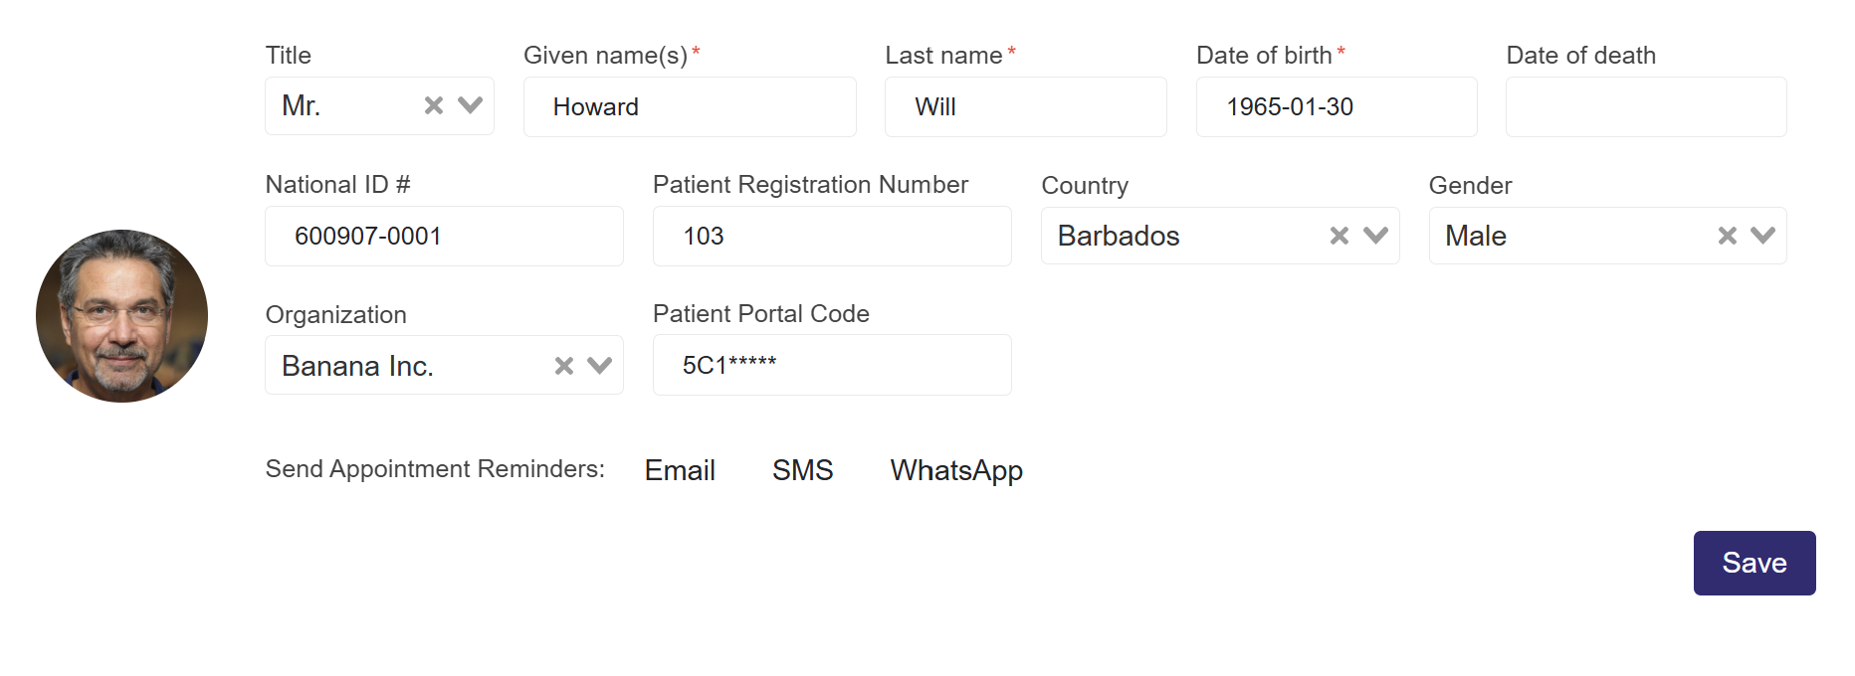Click the Patient Portal Code field

[831, 366]
